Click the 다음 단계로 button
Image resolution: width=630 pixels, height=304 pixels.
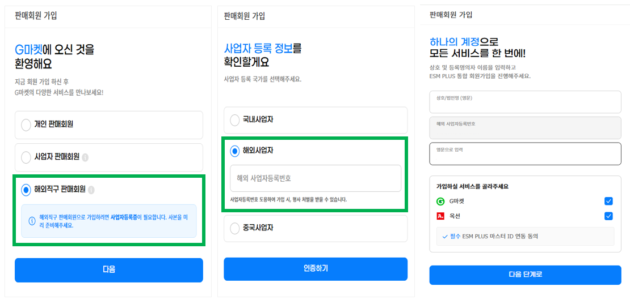[525, 275]
